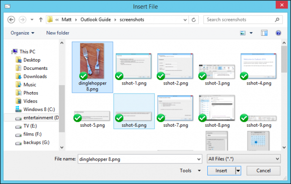This screenshot has width=291, height=184.
Task: Open the view options dropdown arrow
Action: pos(251,33)
